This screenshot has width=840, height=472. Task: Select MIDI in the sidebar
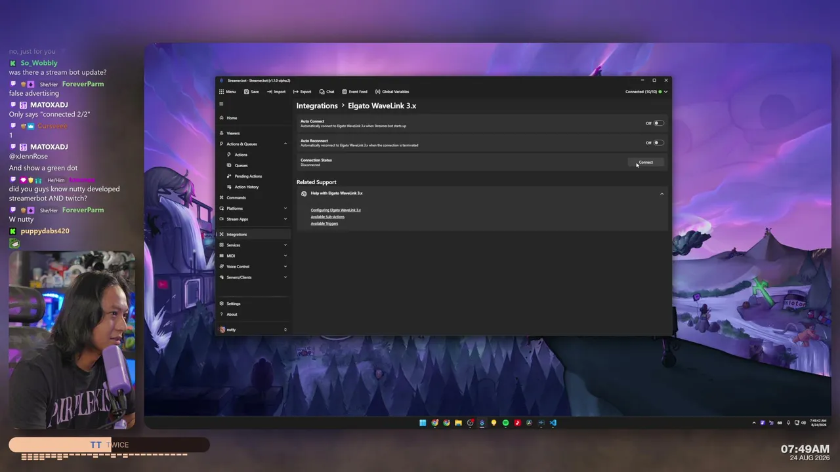coord(254,256)
